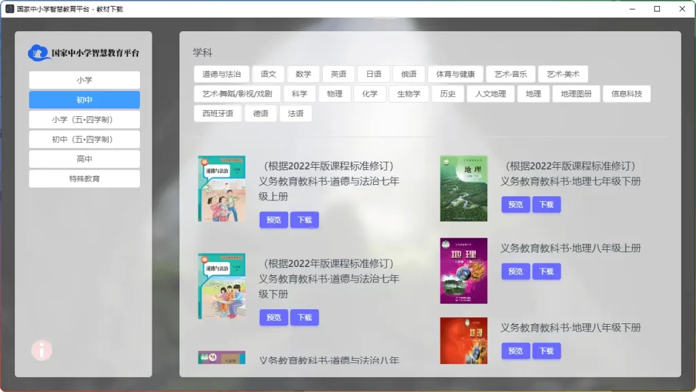
Task: Preview 道德与法治七年级下册 textbook
Action: tap(273, 317)
